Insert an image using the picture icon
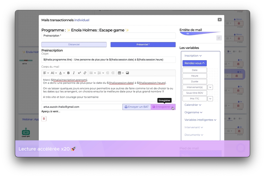265x177 pixels. 127,73
